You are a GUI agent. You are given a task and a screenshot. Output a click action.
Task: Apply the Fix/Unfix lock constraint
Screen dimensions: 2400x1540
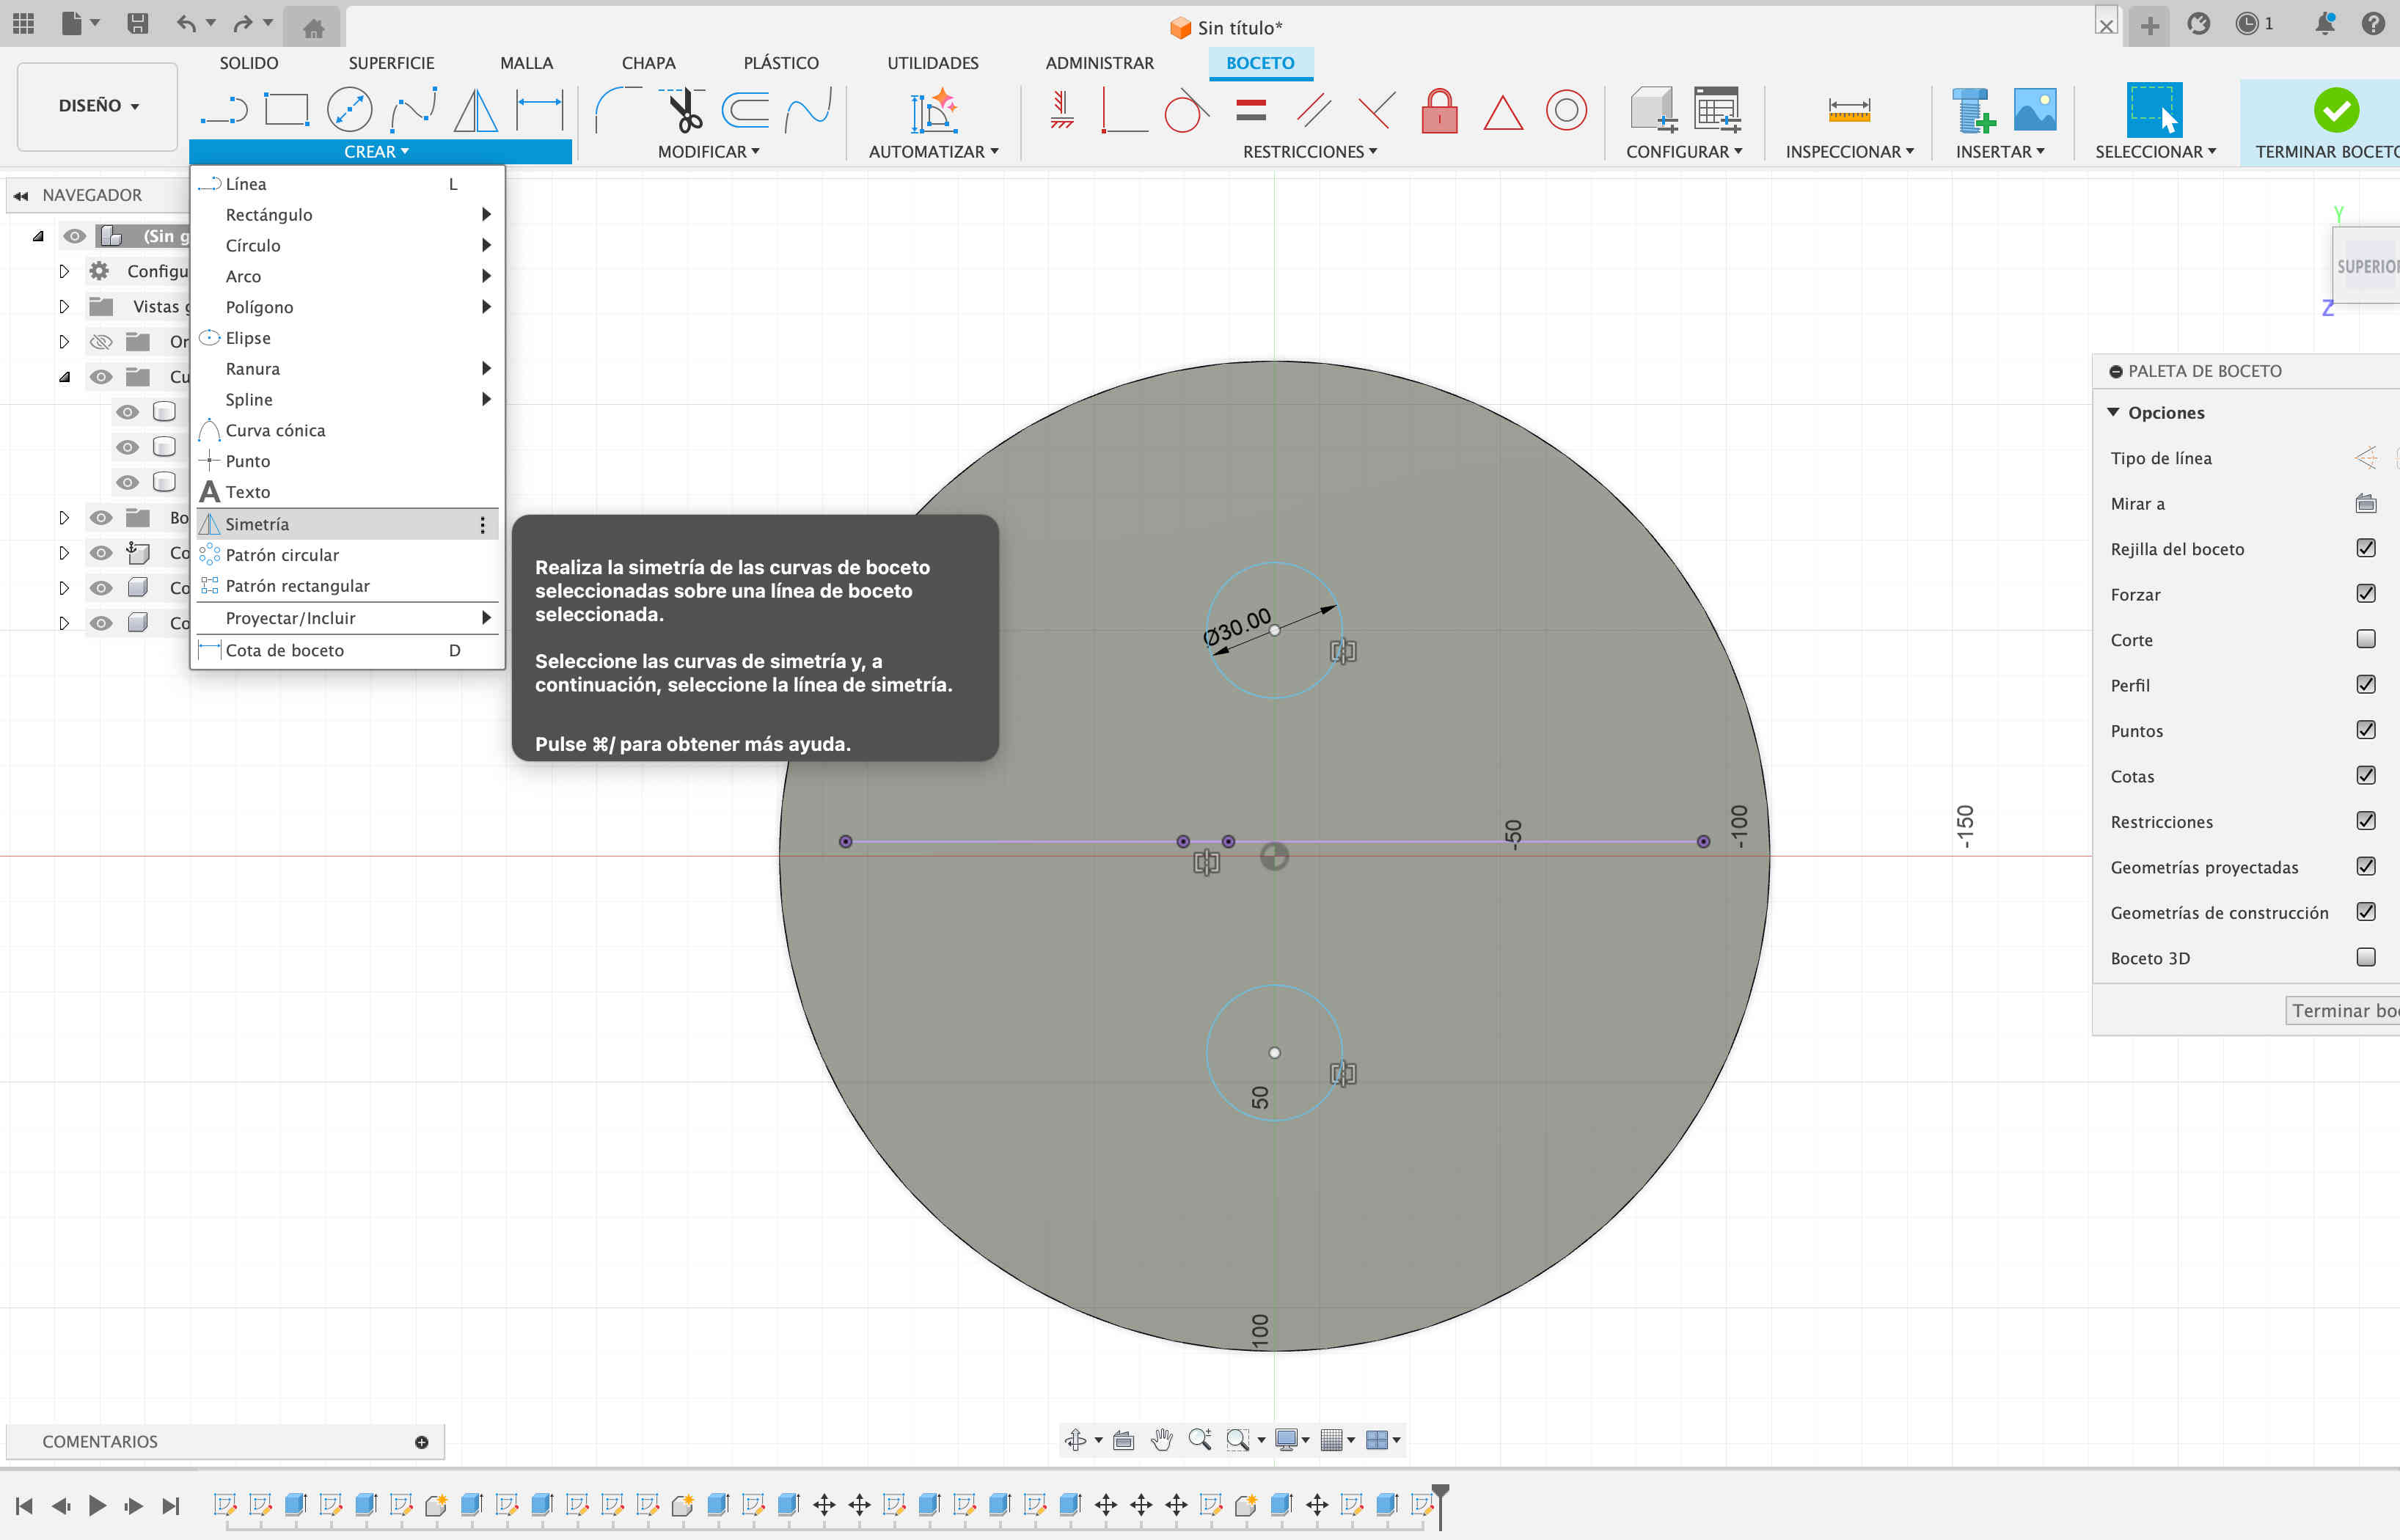coord(1440,110)
